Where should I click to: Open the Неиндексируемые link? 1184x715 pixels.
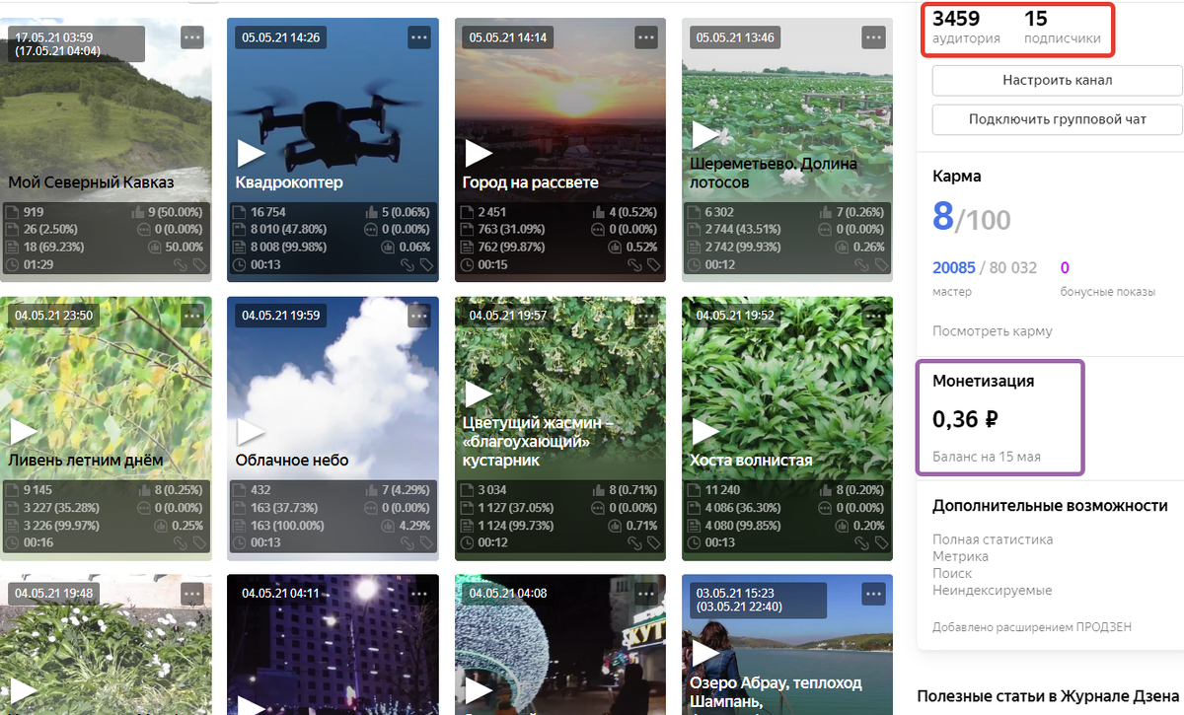point(992,591)
